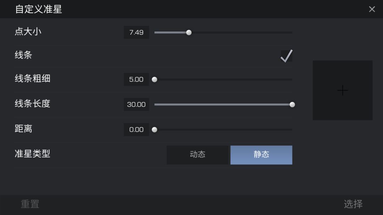This screenshot has height=215, width=383.
Task: Click the 线条粗细 slider handle
Action: tap(154, 79)
